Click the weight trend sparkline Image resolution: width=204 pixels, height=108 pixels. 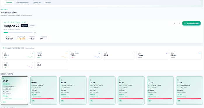[30, 57]
